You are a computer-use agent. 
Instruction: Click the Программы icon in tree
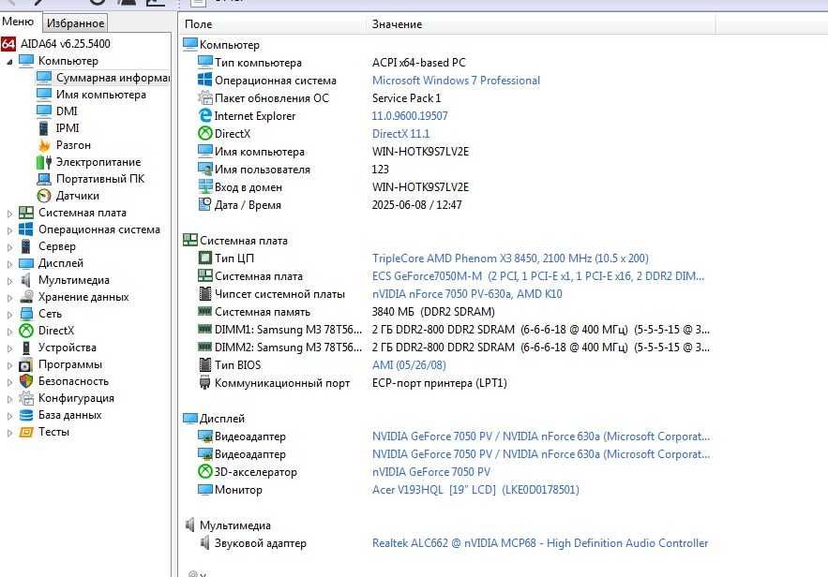coord(26,364)
